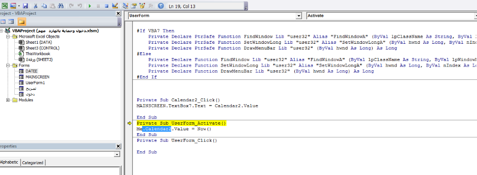Image resolution: width=477 pixels, height=175 pixels.
Task: Click the Cut scissors icon
Action: pos(36,6)
